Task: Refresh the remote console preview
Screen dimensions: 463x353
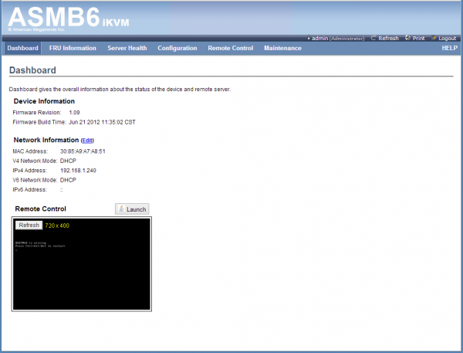Action: coord(29,225)
